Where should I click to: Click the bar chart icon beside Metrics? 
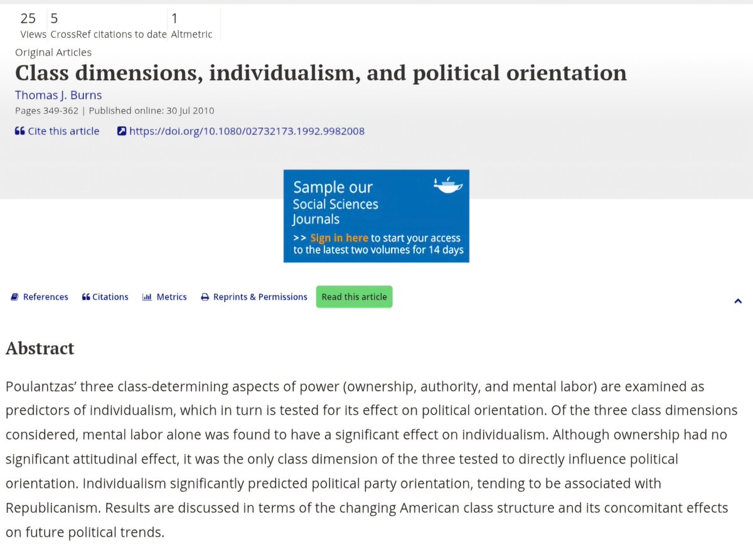(x=147, y=297)
